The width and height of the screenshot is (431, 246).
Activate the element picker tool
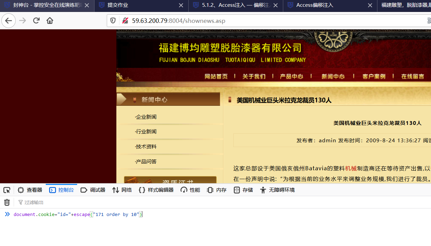point(7,190)
